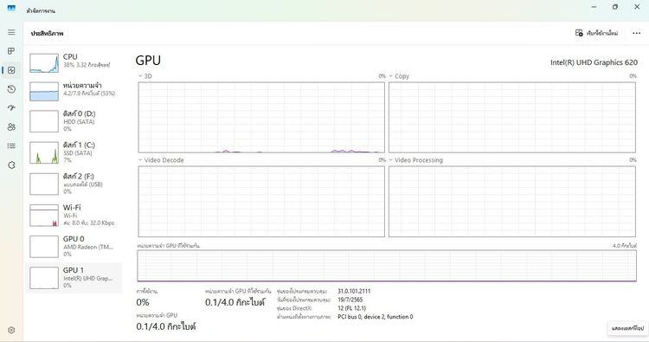Viewport: 649px width, 342px height.
Task: Select the Memory performance item
Action: click(74, 91)
